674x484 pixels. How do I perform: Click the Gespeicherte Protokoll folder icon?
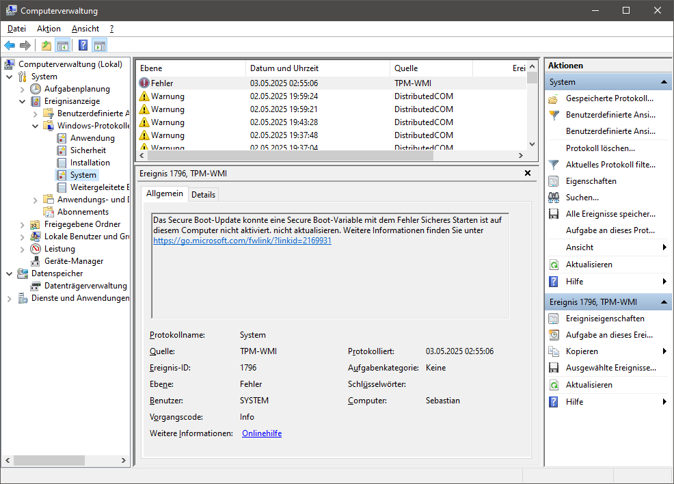(554, 99)
